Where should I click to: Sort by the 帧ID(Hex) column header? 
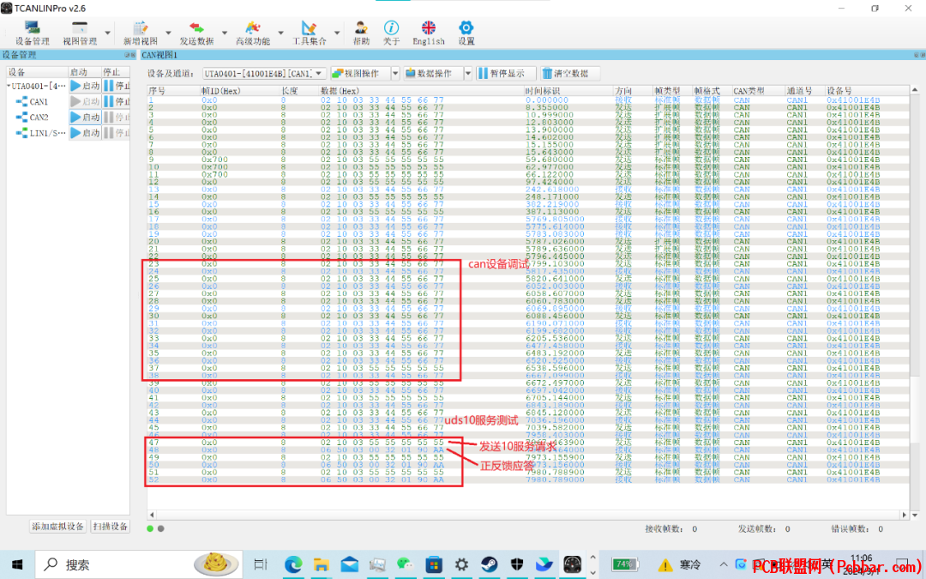[240, 90]
